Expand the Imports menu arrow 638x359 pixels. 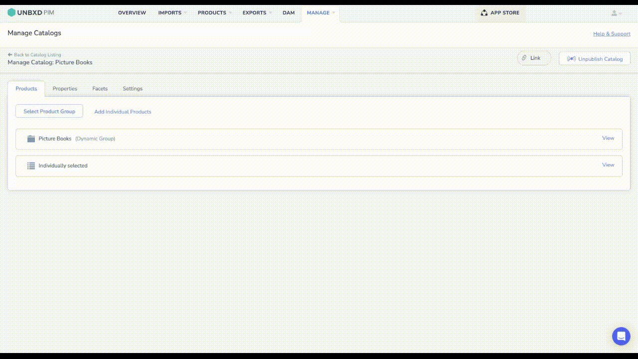pyautogui.click(x=185, y=13)
